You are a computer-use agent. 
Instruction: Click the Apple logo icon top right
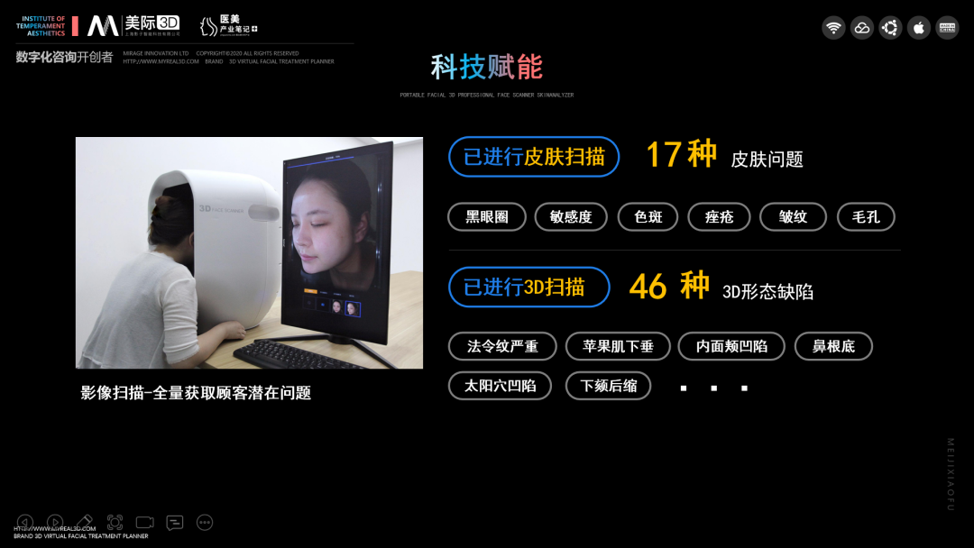click(918, 27)
